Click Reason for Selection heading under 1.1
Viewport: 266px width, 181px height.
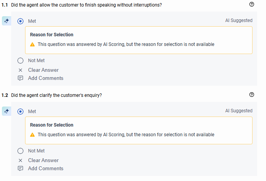52,35
